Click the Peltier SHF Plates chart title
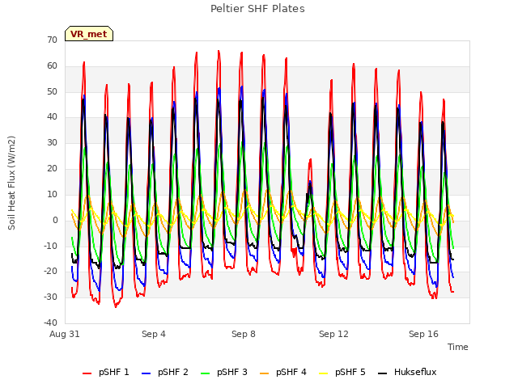This screenshot has width=518, height=388. (x=257, y=9)
